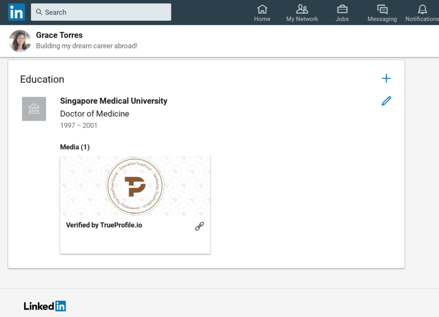Open the Singapore Medical University link

pyautogui.click(x=114, y=101)
